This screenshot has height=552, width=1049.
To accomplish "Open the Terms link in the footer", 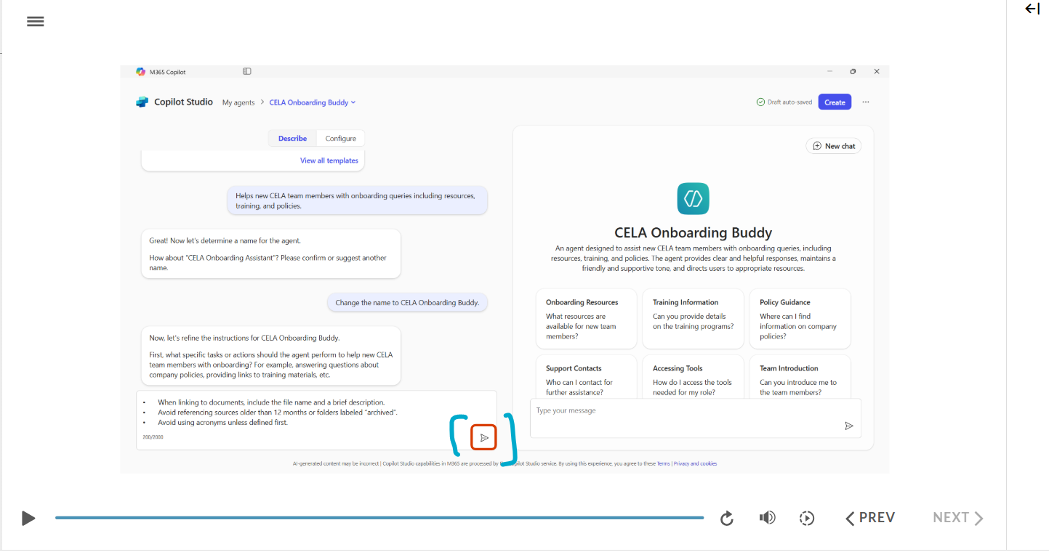I will coord(663,463).
